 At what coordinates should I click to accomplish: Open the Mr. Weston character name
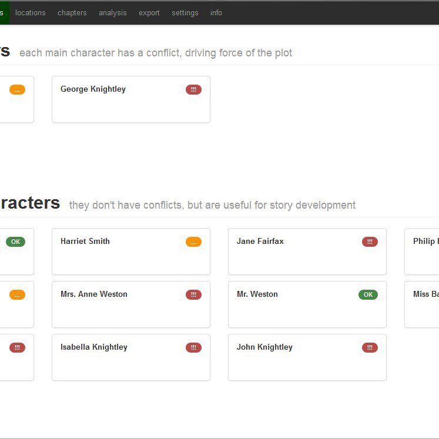click(x=257, y=294)
